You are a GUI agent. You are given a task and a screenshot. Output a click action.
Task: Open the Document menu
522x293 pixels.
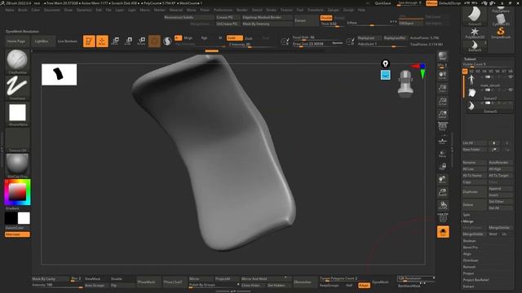[x=52, y=10]
